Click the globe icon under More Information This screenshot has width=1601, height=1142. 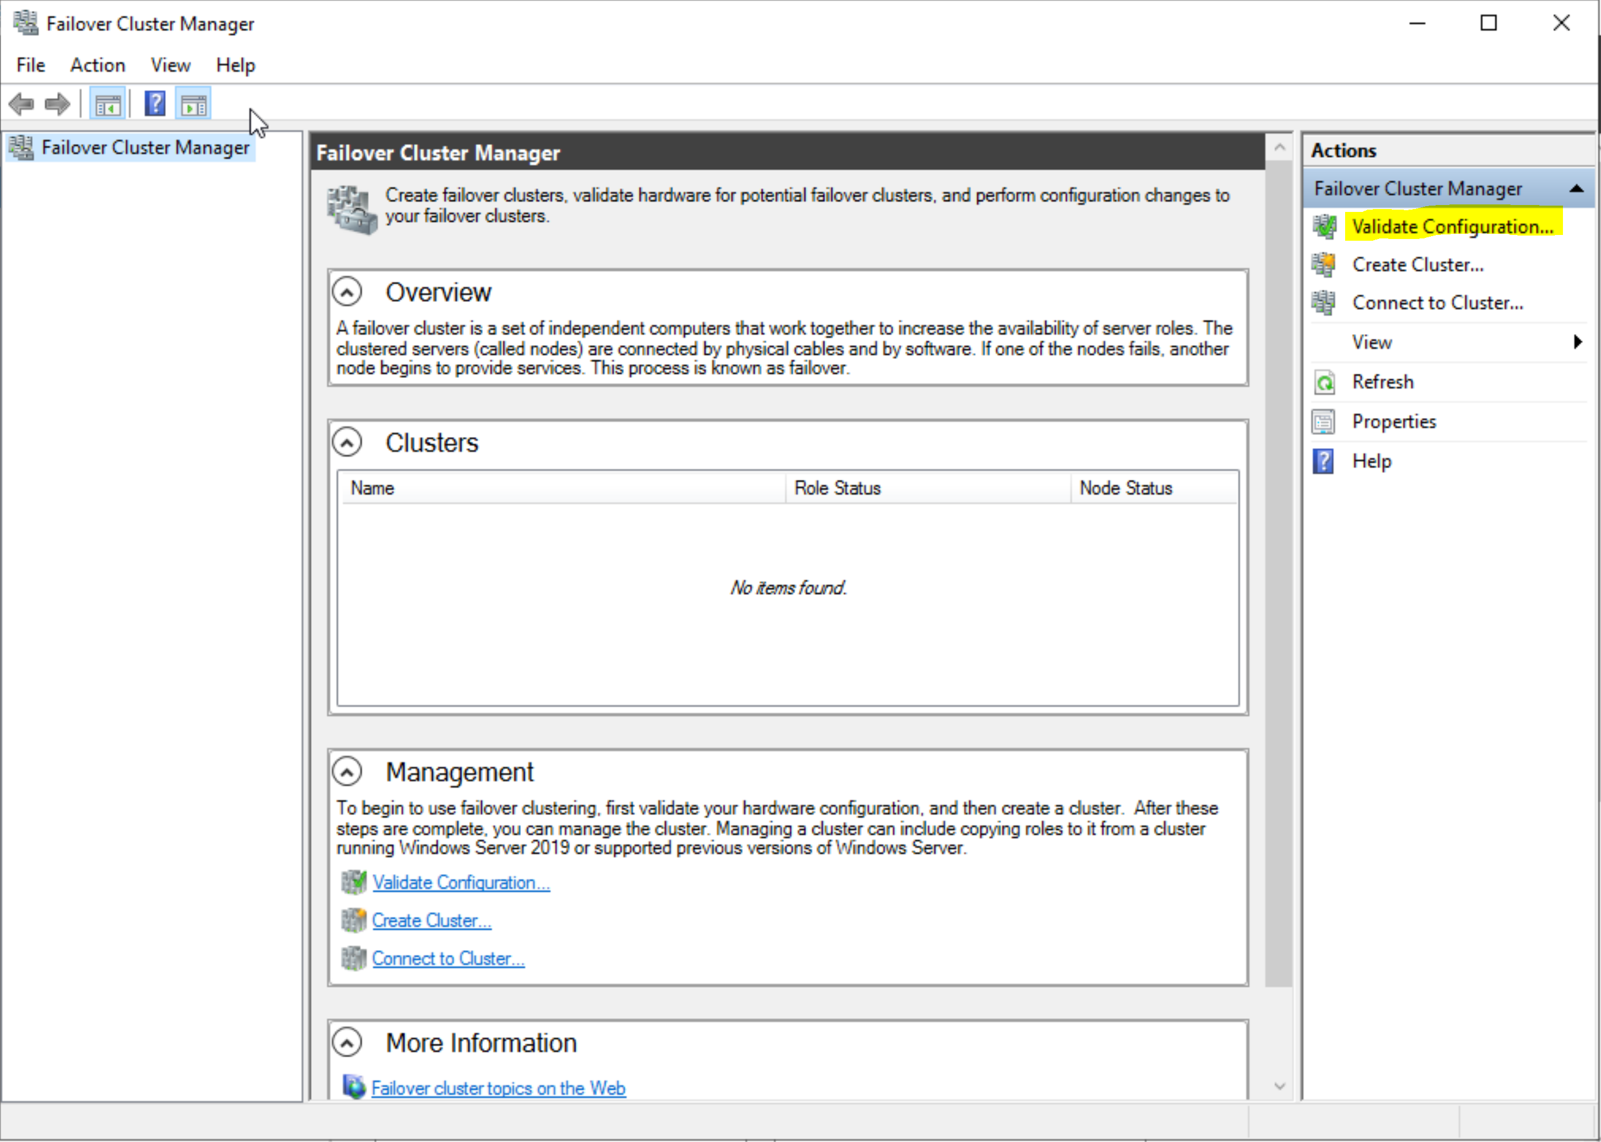tap(354, 1087)
